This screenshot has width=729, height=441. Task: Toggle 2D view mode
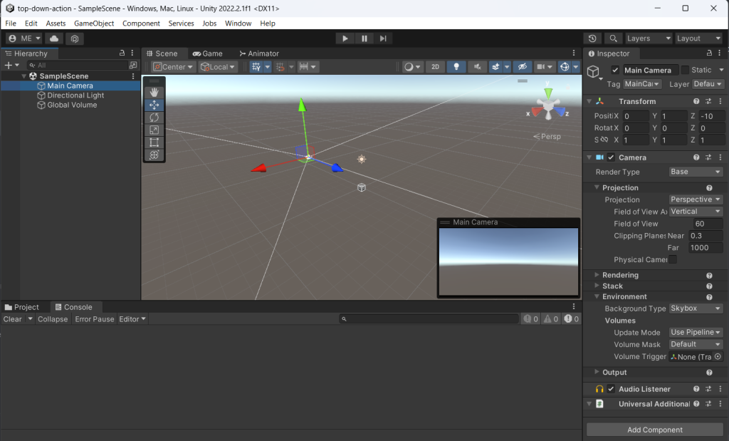click(x=435, y=67)
